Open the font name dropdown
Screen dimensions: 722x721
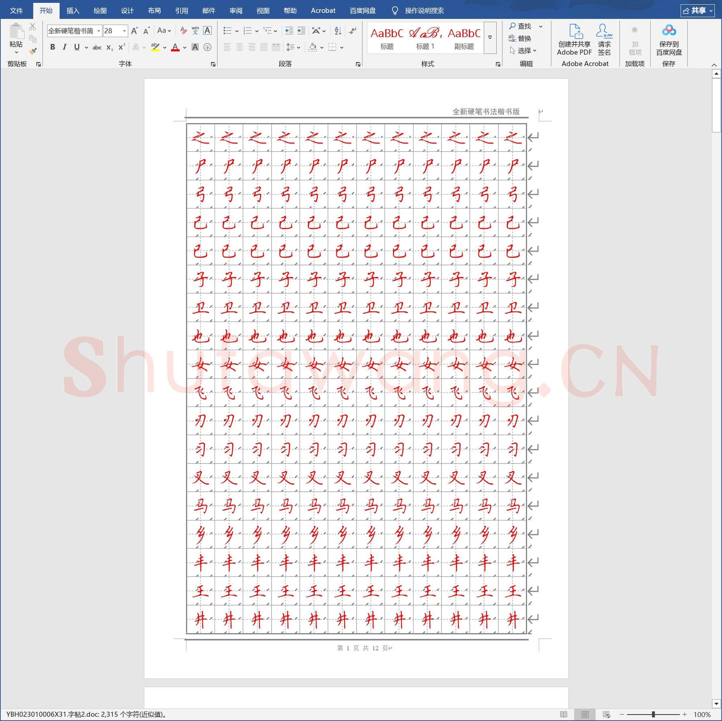tap(99, 31)
